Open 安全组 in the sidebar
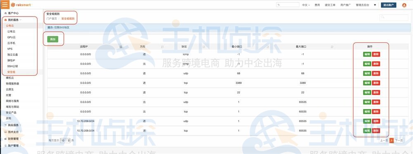The image size is (413, 154). tap(11, 72)
